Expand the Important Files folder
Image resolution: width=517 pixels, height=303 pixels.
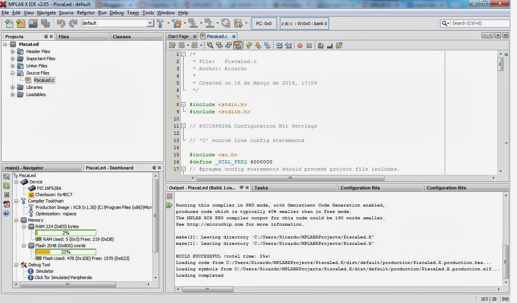13,59
